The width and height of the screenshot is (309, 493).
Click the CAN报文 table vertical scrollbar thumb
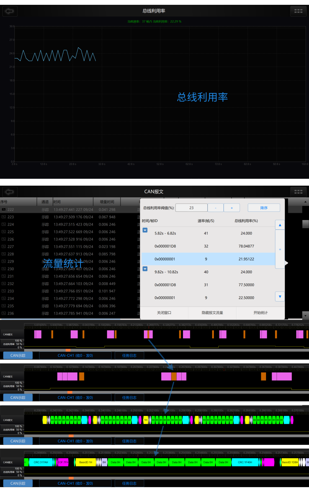(x=305, y=224)
